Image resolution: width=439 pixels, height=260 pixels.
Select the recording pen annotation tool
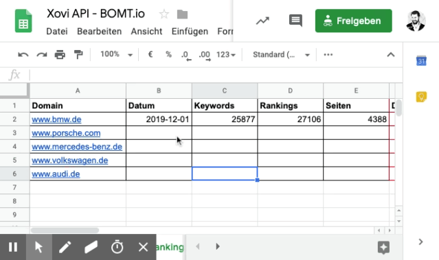click(x=65, y=247)
